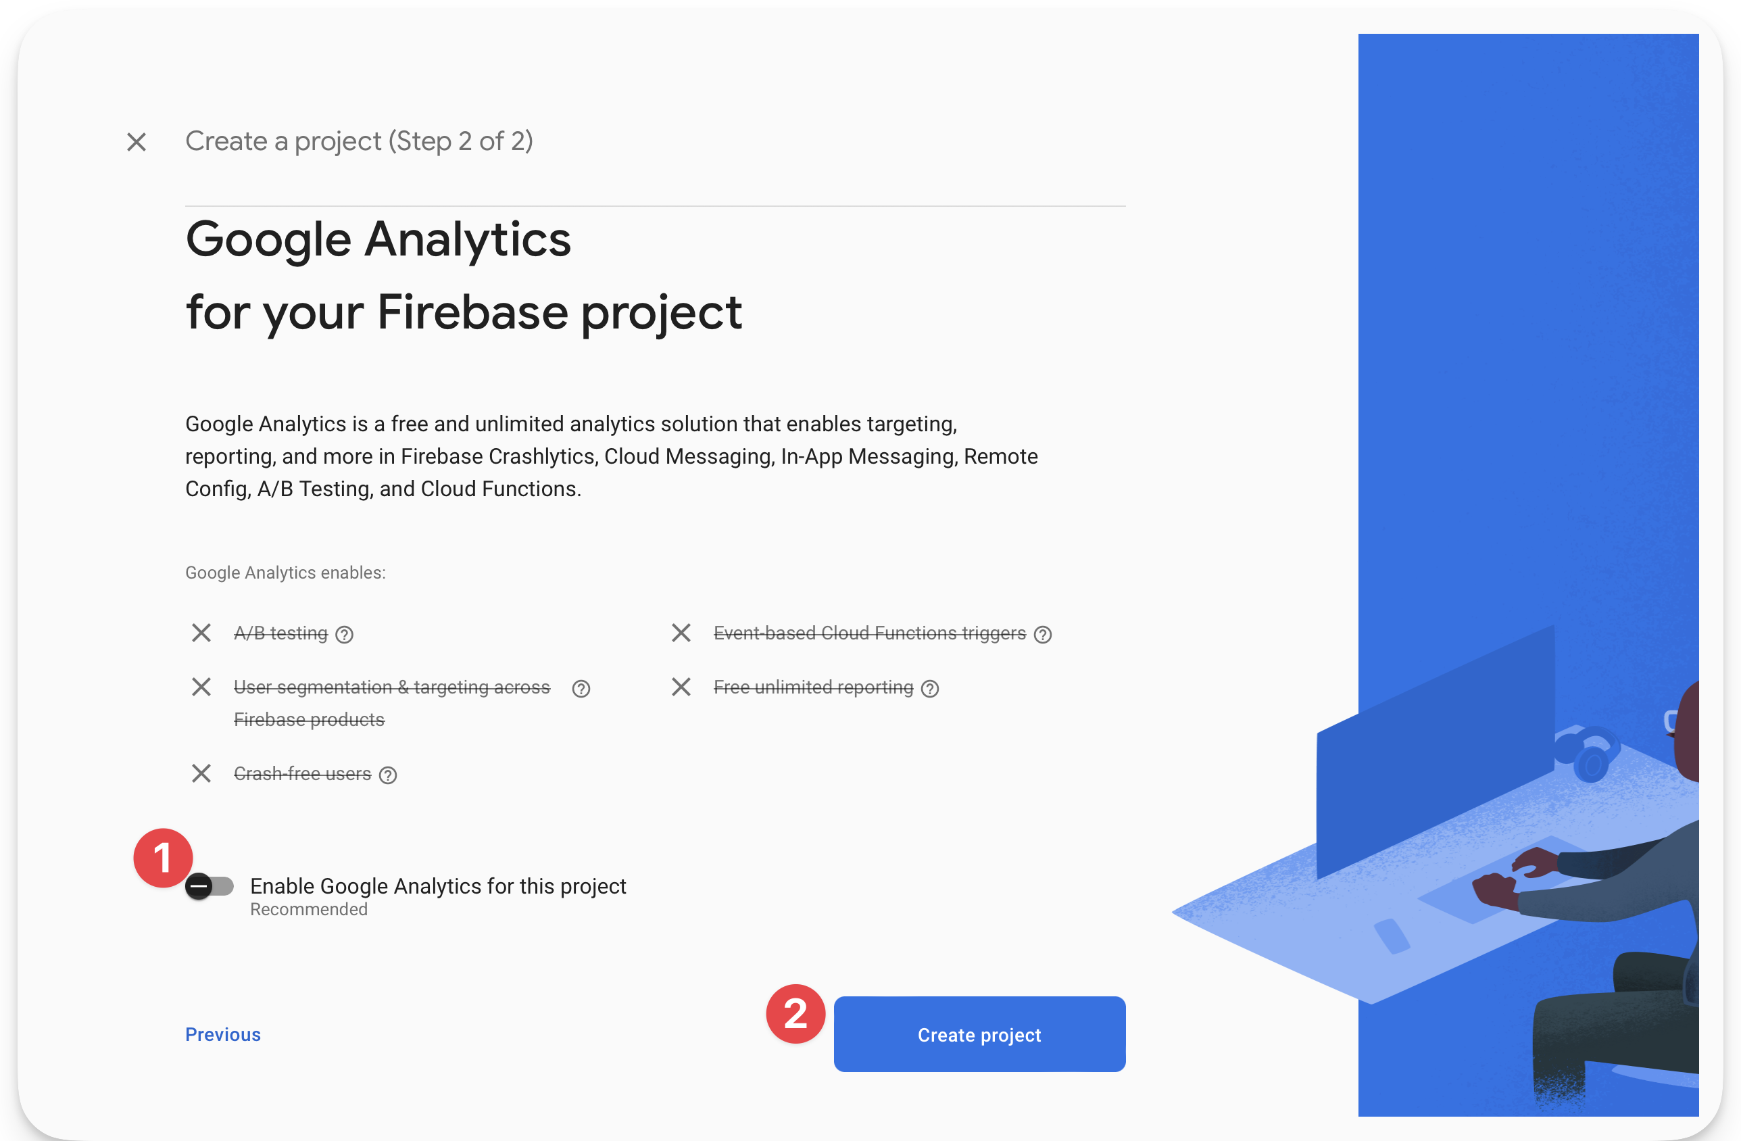Click the X icon beside A/B testing

click(x=201, y=633)
